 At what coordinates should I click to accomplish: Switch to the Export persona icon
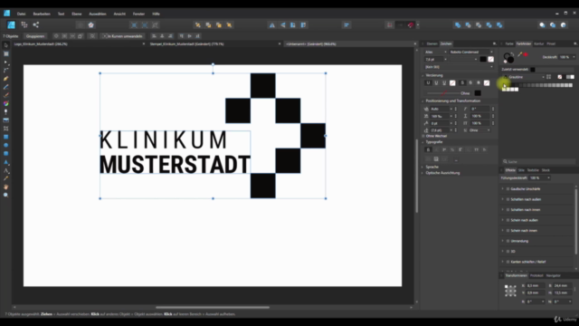coord(36,24)
